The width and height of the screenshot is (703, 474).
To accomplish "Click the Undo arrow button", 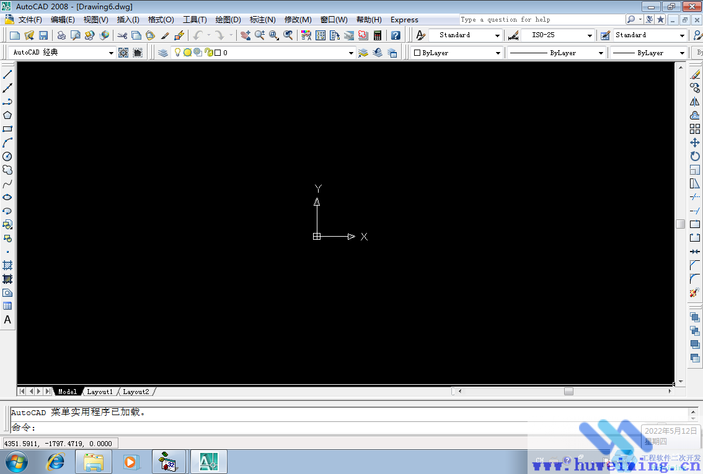I will point(198,35).
